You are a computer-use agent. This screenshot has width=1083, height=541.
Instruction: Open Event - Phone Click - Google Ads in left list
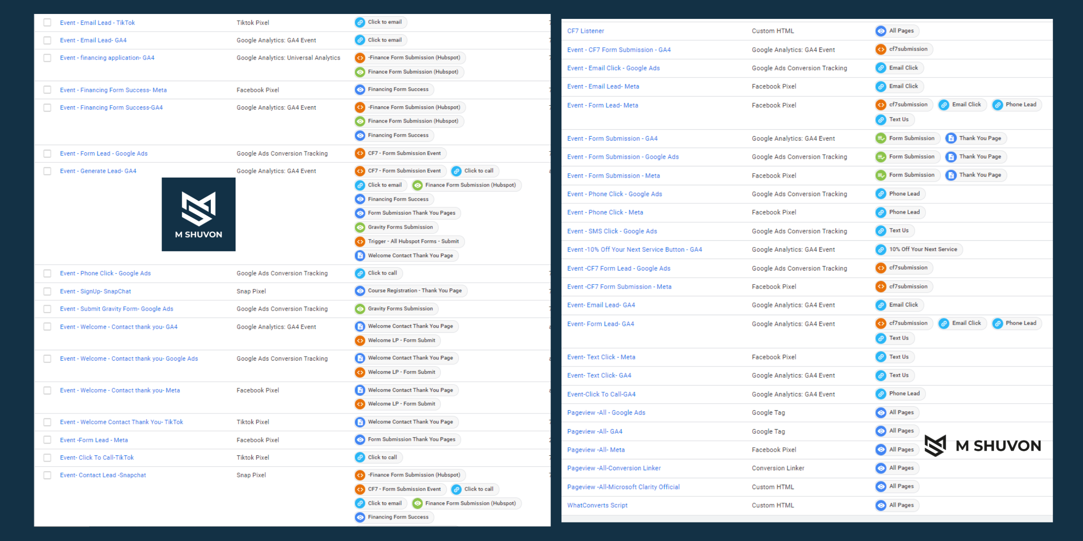105,273
